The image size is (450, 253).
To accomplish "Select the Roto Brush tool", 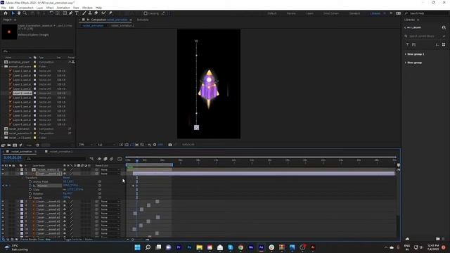I will (103, 13).
